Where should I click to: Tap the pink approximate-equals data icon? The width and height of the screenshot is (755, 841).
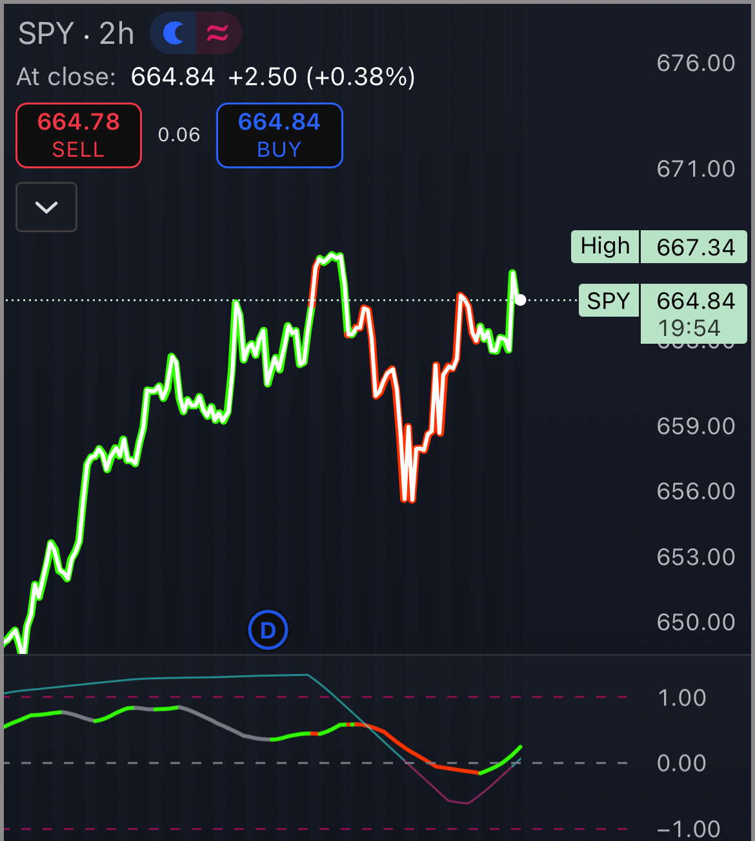[217, 33]
